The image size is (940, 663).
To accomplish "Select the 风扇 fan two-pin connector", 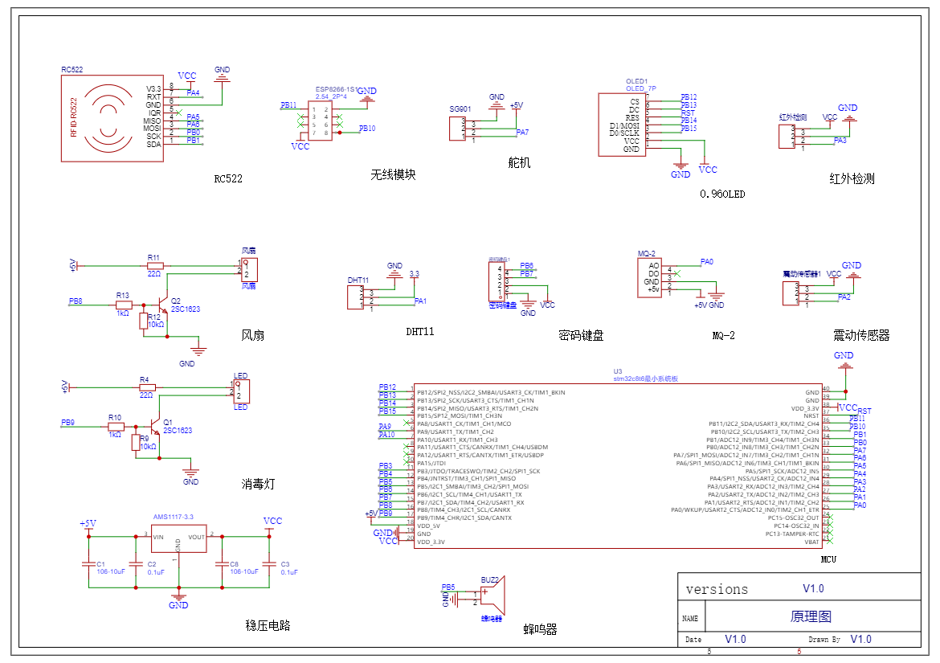I will point(249,269).
